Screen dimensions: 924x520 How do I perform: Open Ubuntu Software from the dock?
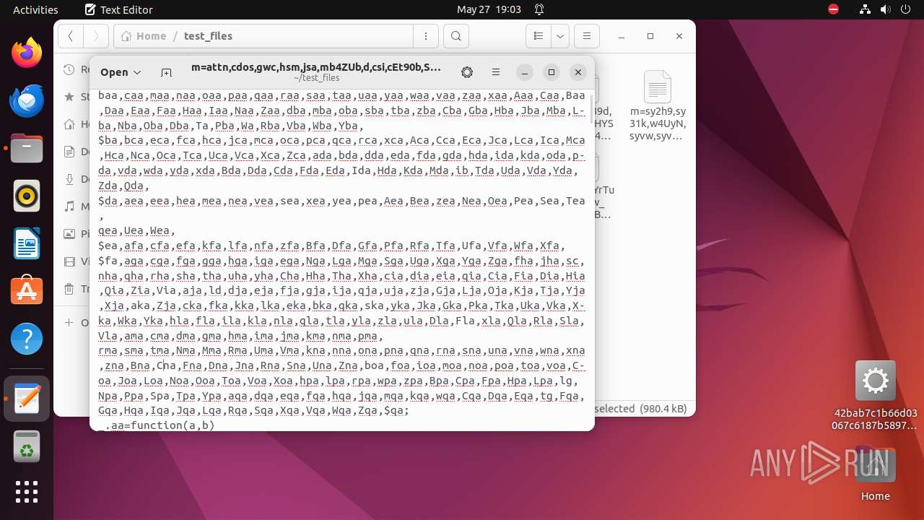pos(27,292)
